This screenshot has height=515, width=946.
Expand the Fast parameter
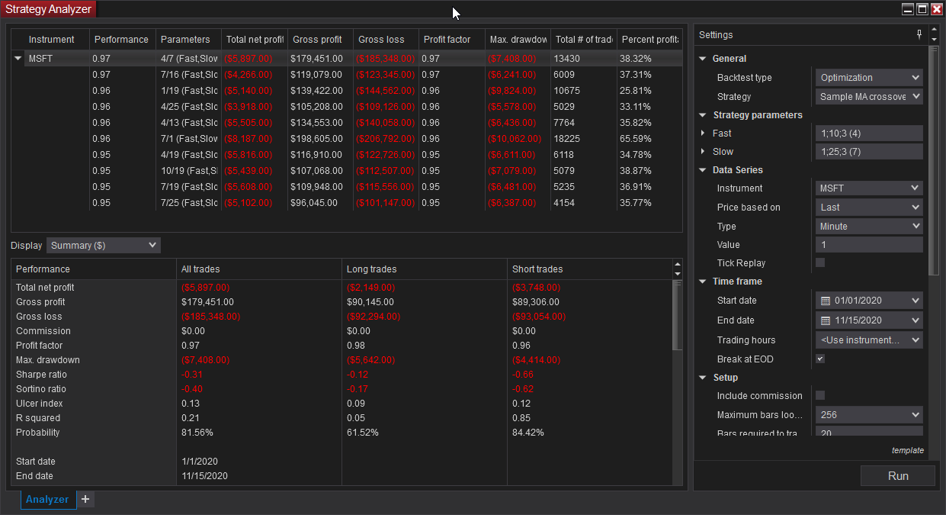click(703, 134)
